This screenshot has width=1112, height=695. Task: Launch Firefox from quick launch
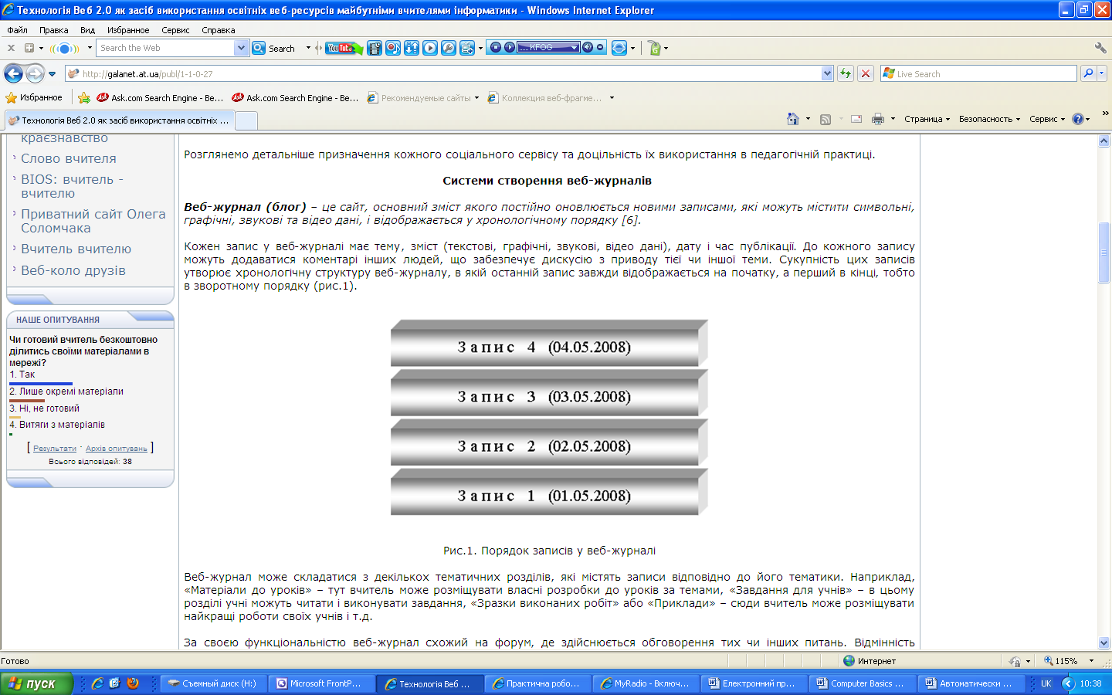133,683
